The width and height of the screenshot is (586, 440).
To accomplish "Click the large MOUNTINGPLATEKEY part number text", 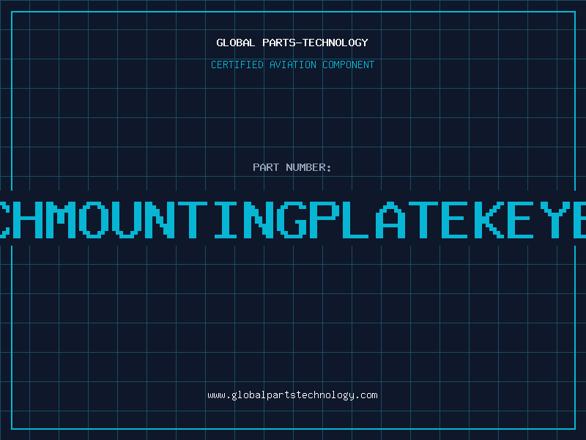I will click(293, 220).
